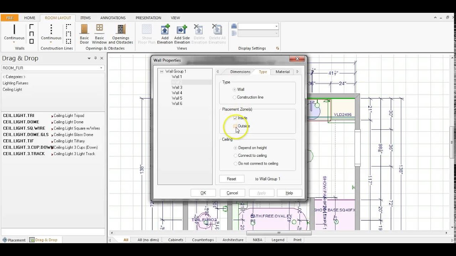Select Continuous construction line tool

pyautogui.click(x=51, y=32)
